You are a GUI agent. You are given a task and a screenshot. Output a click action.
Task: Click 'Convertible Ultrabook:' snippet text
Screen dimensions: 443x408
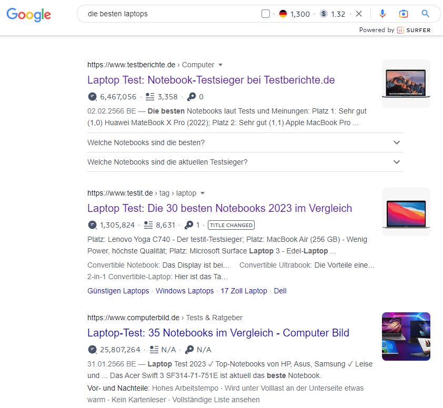click(x=276, y=265)
